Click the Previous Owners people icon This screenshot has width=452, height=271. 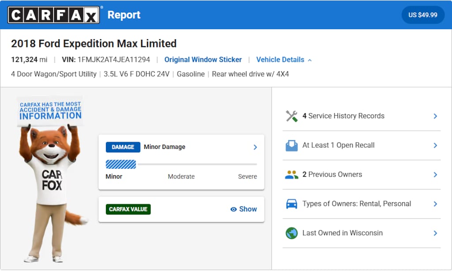pos(291,175)
